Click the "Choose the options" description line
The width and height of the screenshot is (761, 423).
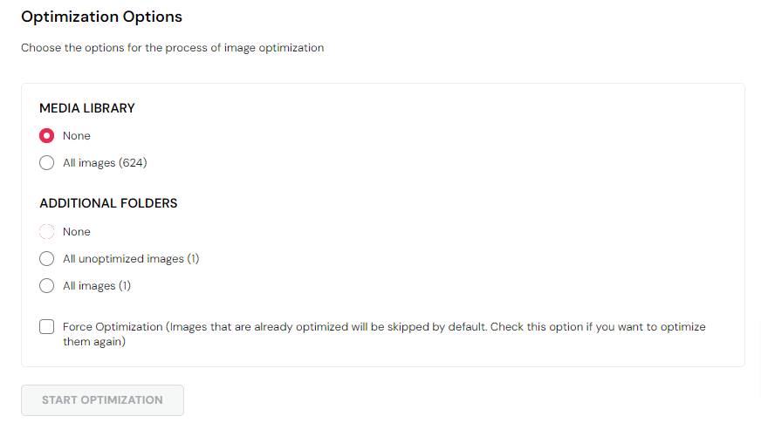[172, 48]
